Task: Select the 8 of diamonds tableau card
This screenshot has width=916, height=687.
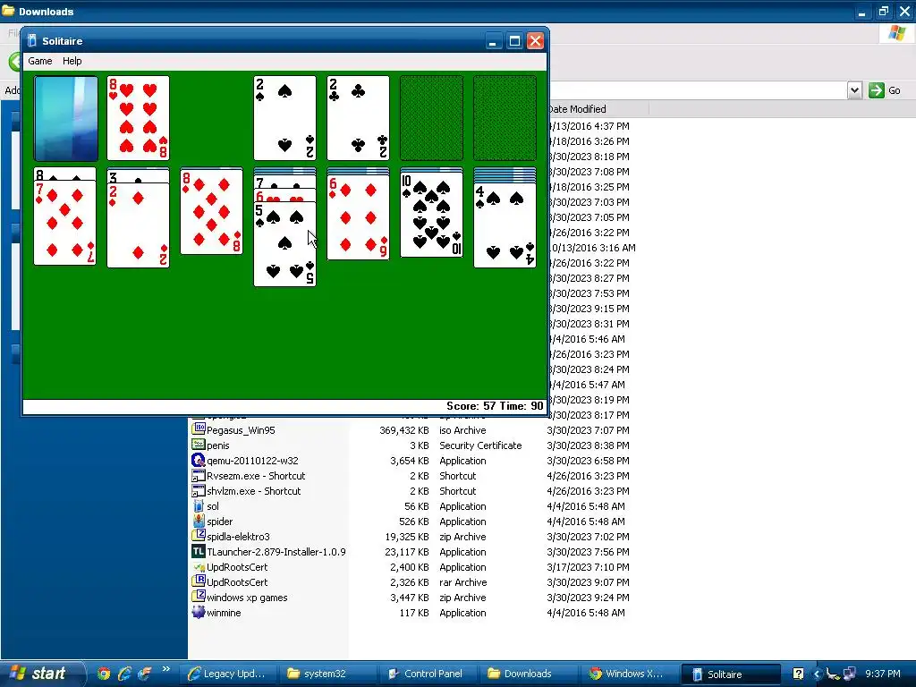Action: (211, 213)
